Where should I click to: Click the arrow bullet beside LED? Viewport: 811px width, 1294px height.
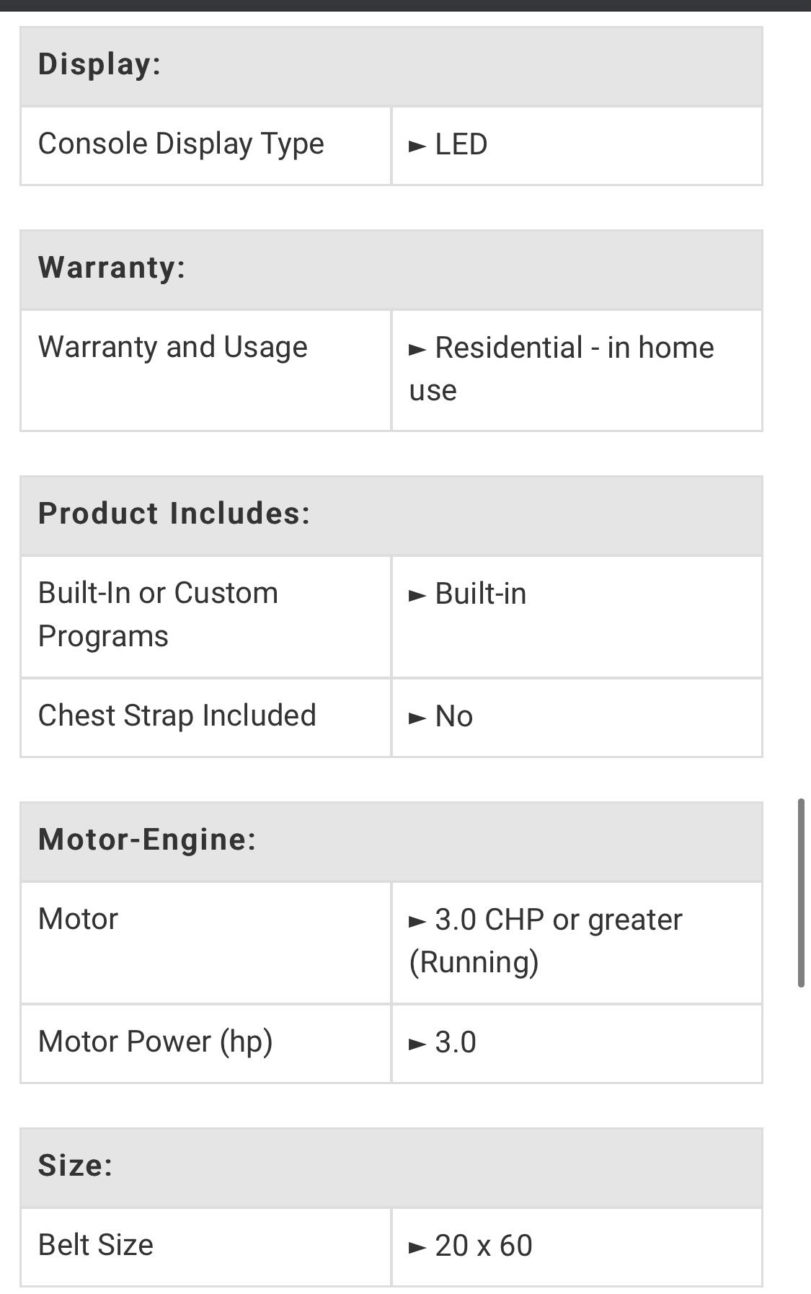(417, 146)
